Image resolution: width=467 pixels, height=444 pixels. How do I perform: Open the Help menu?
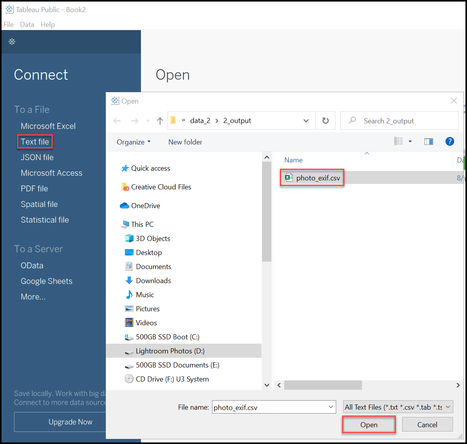pyautogui.click(x=48, y=25)
